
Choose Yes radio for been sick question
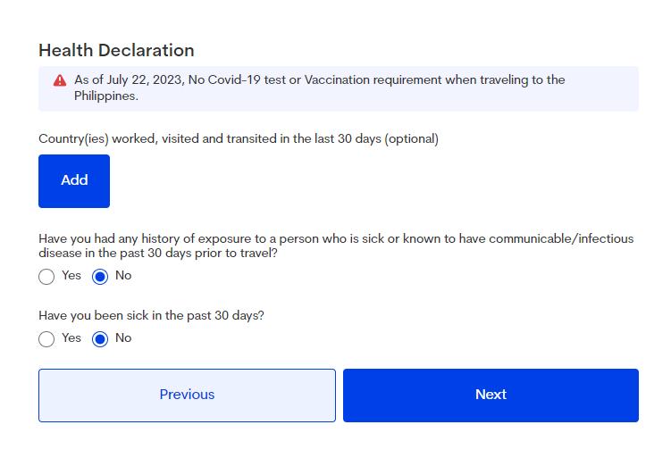46,339
